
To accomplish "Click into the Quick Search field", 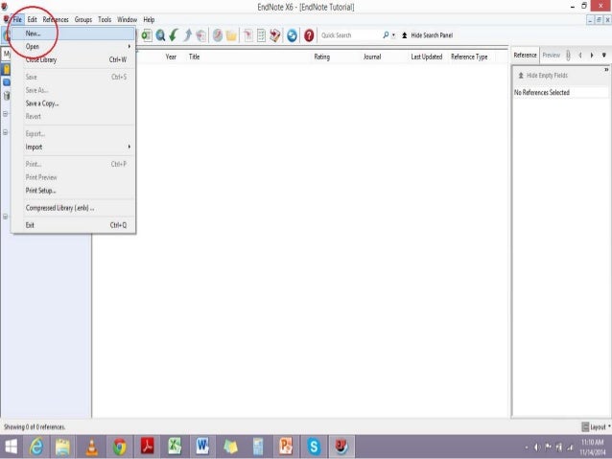I will click(350, 35).
